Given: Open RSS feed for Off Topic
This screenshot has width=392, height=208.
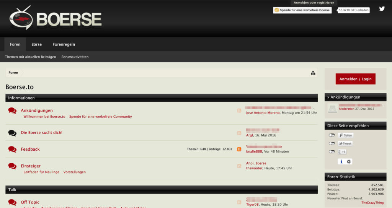Looking at the screenshot, I should (239, 202).
